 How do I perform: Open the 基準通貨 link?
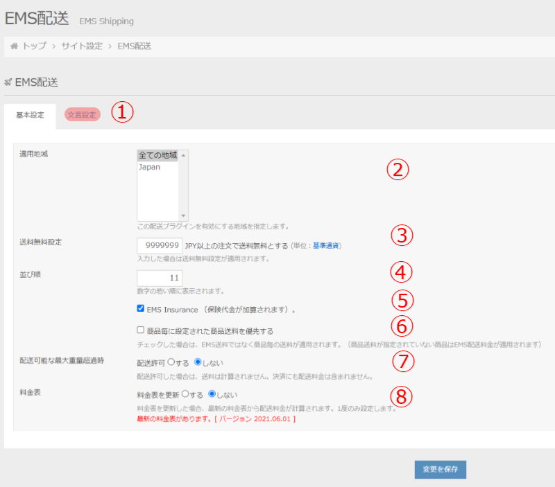[x=326, y=246]
